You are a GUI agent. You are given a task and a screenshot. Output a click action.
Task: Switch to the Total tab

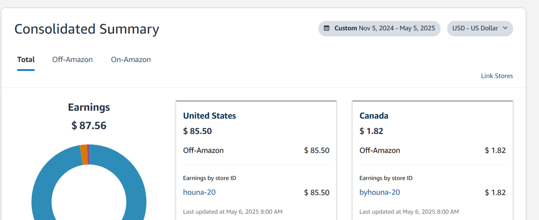tap(26, 59)
